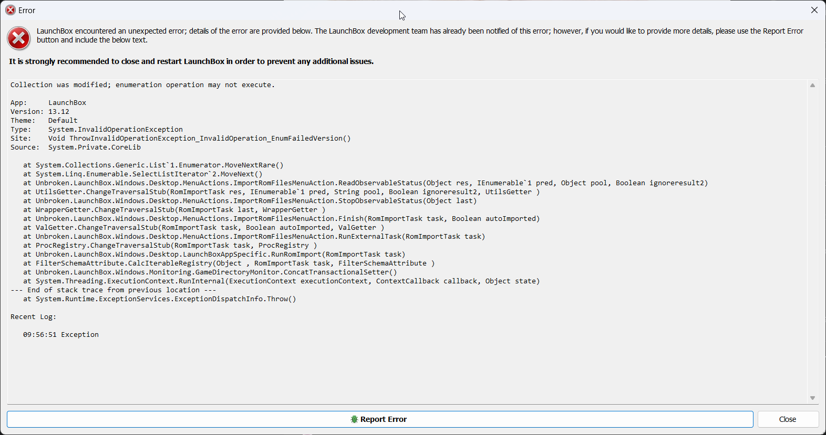Click the GameDirectoryMonitor stack trace line

(x=210, y=272)
